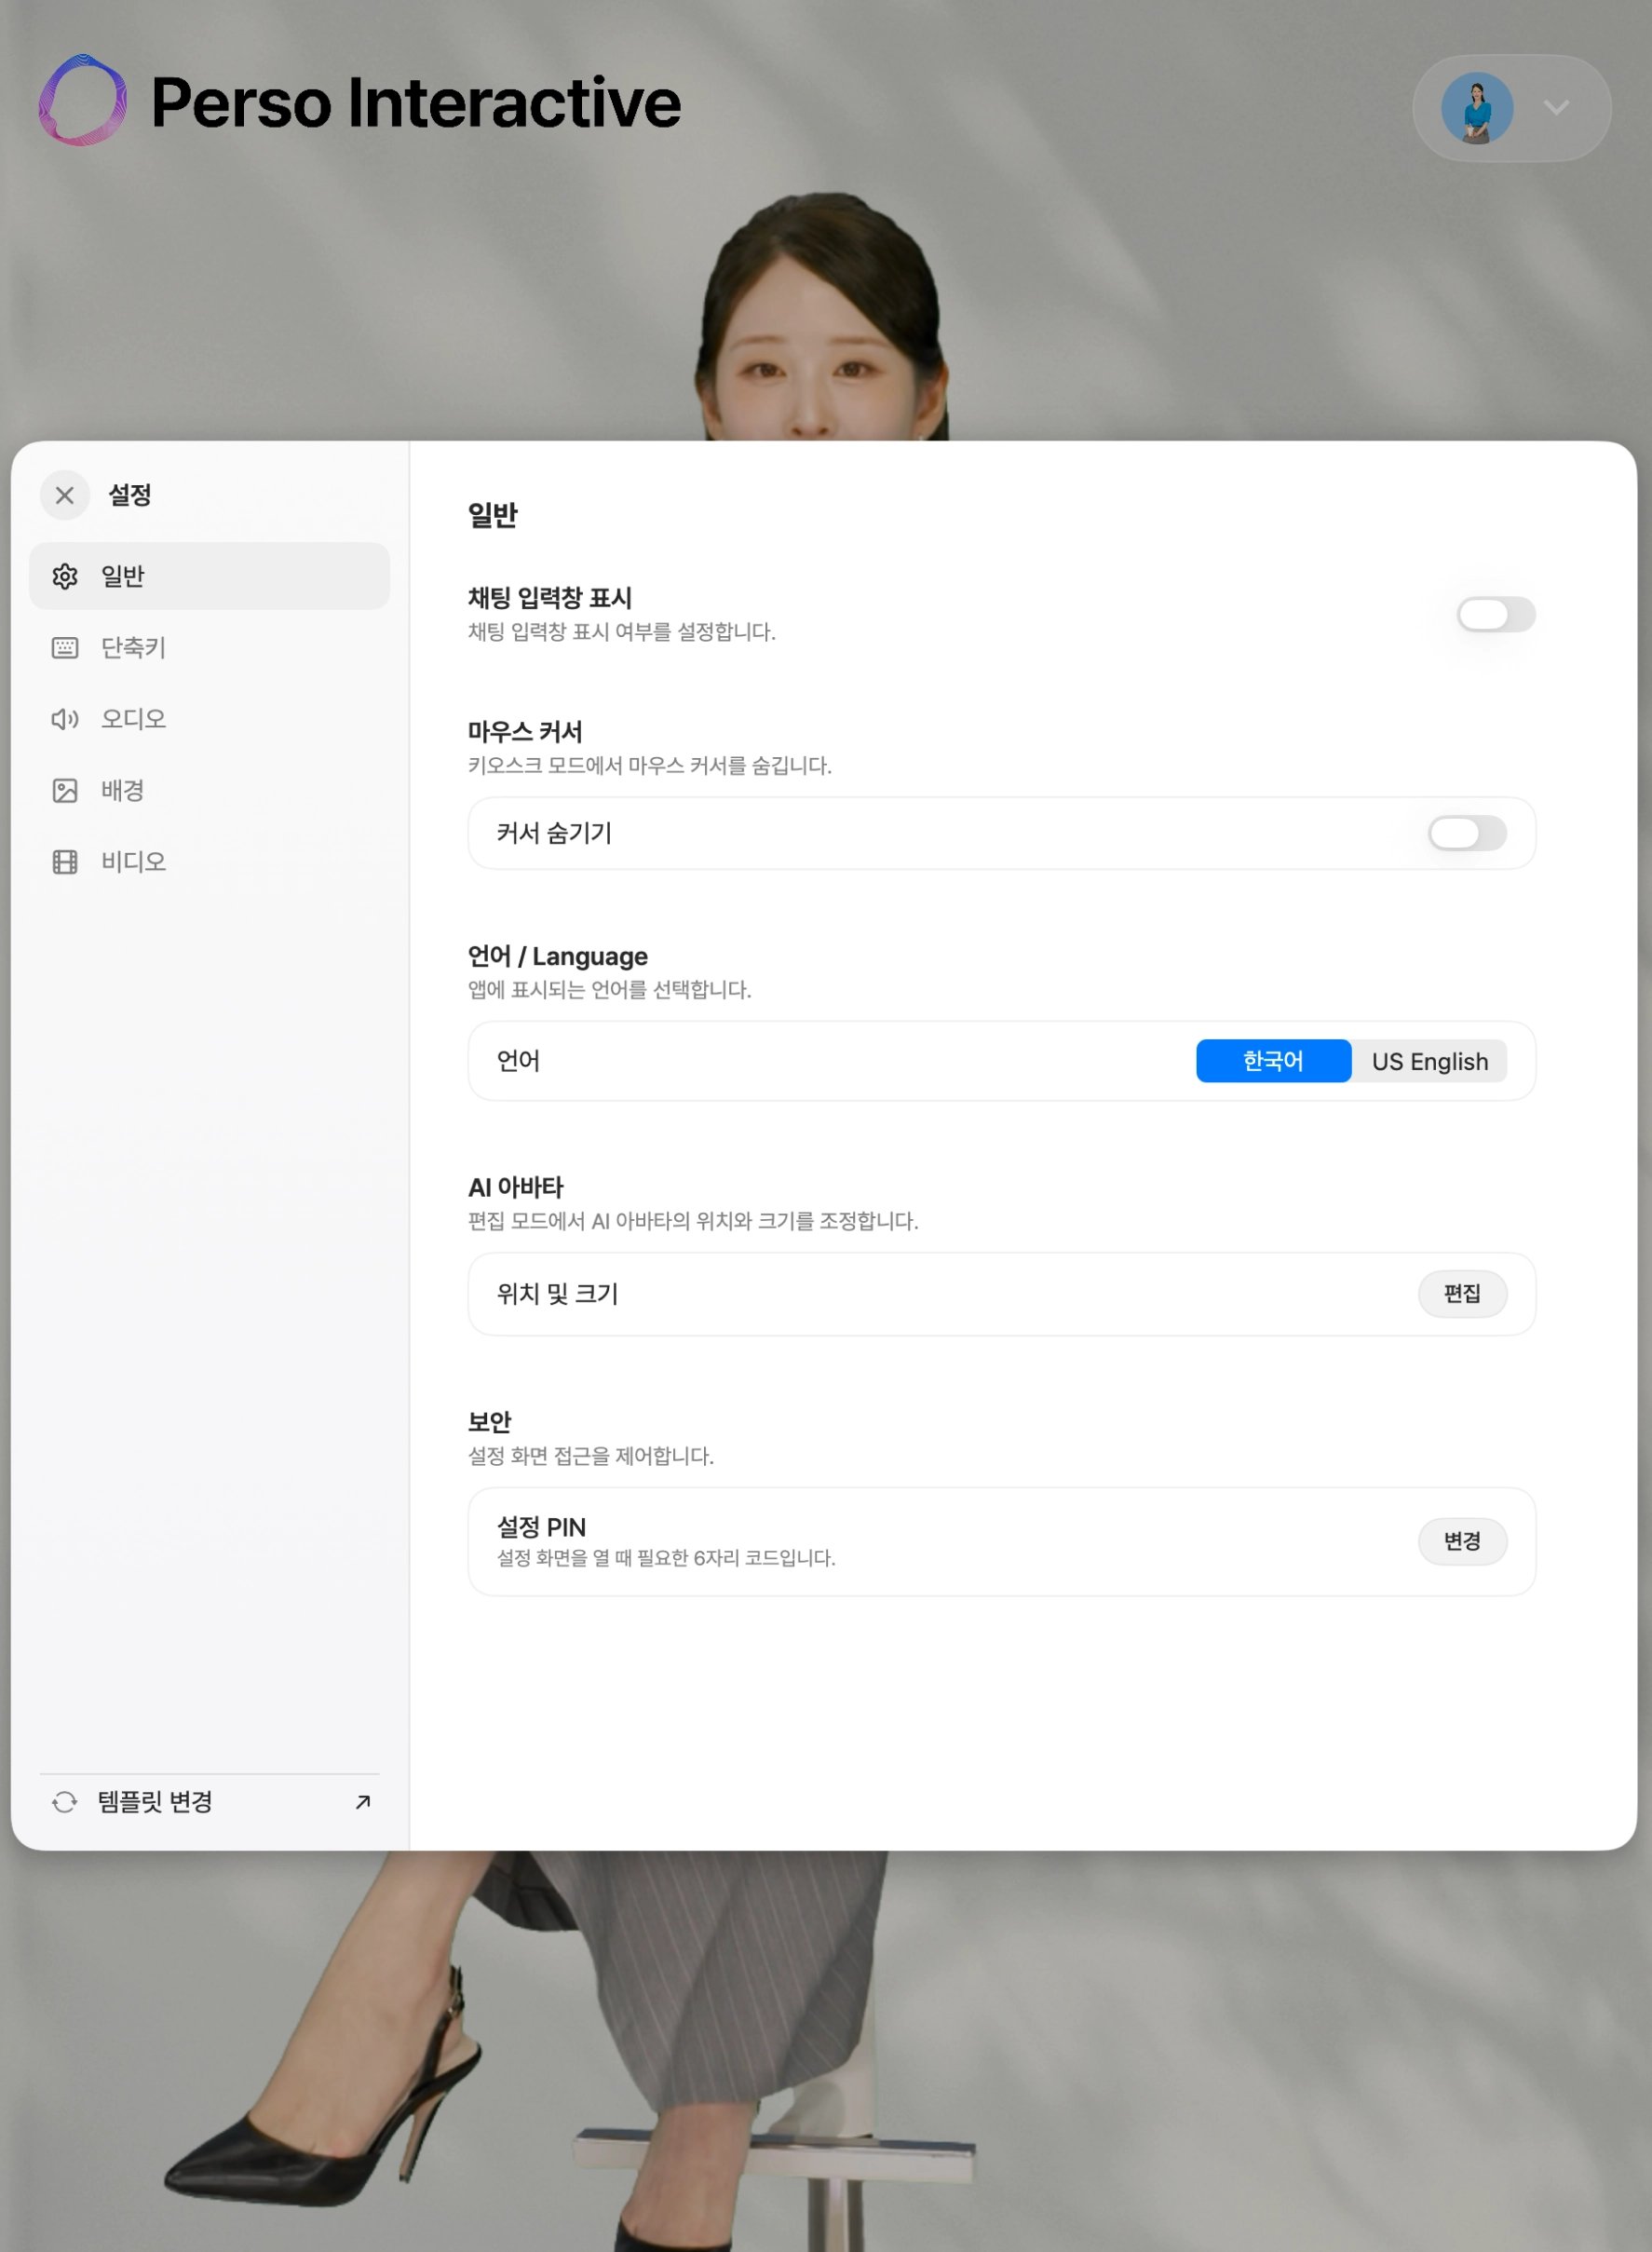Click the external arrow icon for 템플릿 변경
Viewport: 1652px width, 2252px height.
pyautogui.click(x=363, y=1802)
